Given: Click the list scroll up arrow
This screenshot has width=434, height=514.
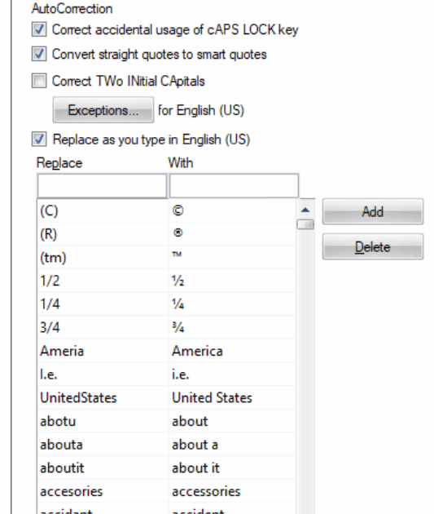Looking at the screenshot, I should (305, 210).
